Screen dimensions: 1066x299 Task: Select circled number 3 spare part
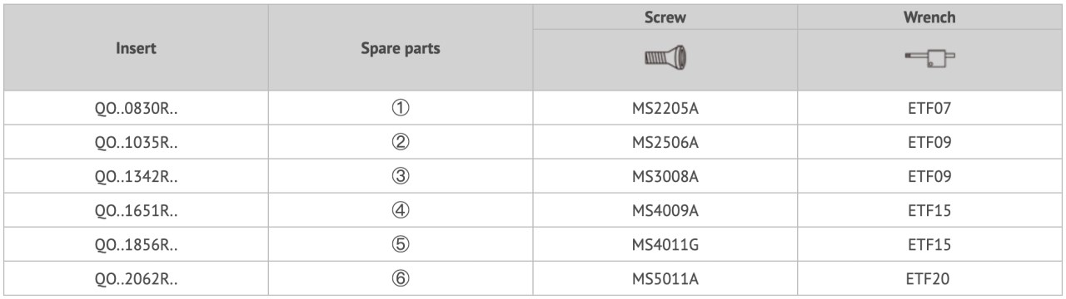[400, 176]
